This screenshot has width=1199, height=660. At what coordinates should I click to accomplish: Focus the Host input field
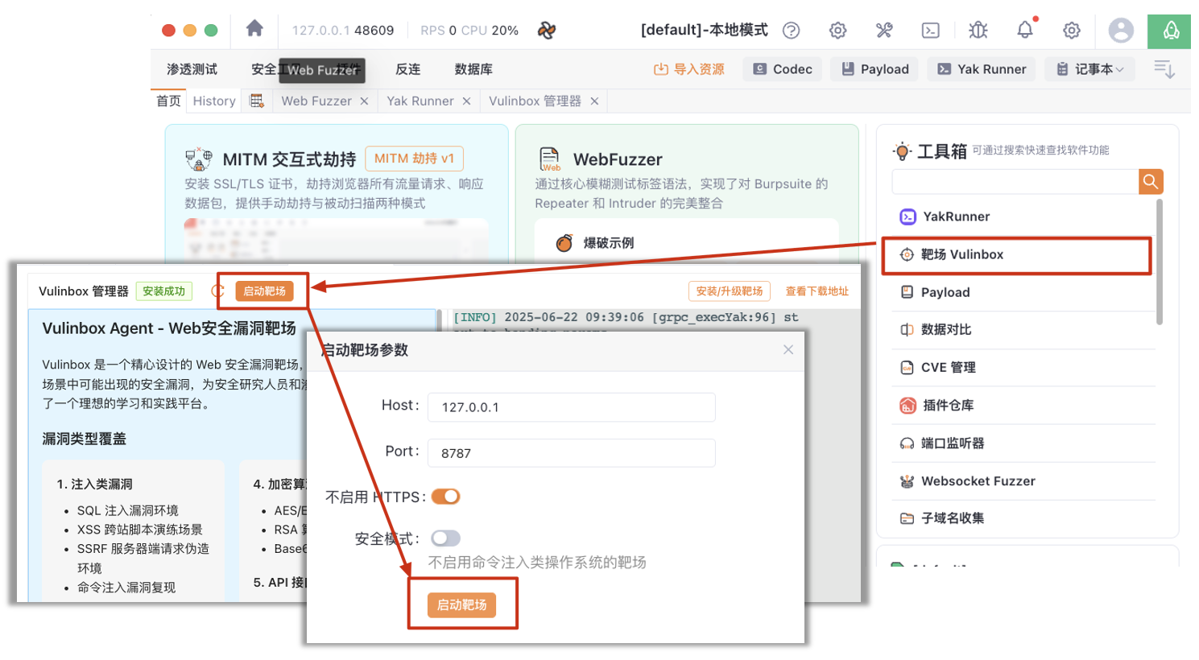point(571,407)
